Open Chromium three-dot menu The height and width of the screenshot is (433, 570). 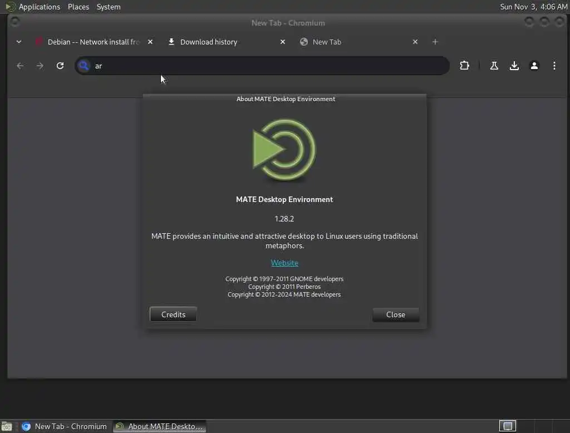(x=554, y=66)
